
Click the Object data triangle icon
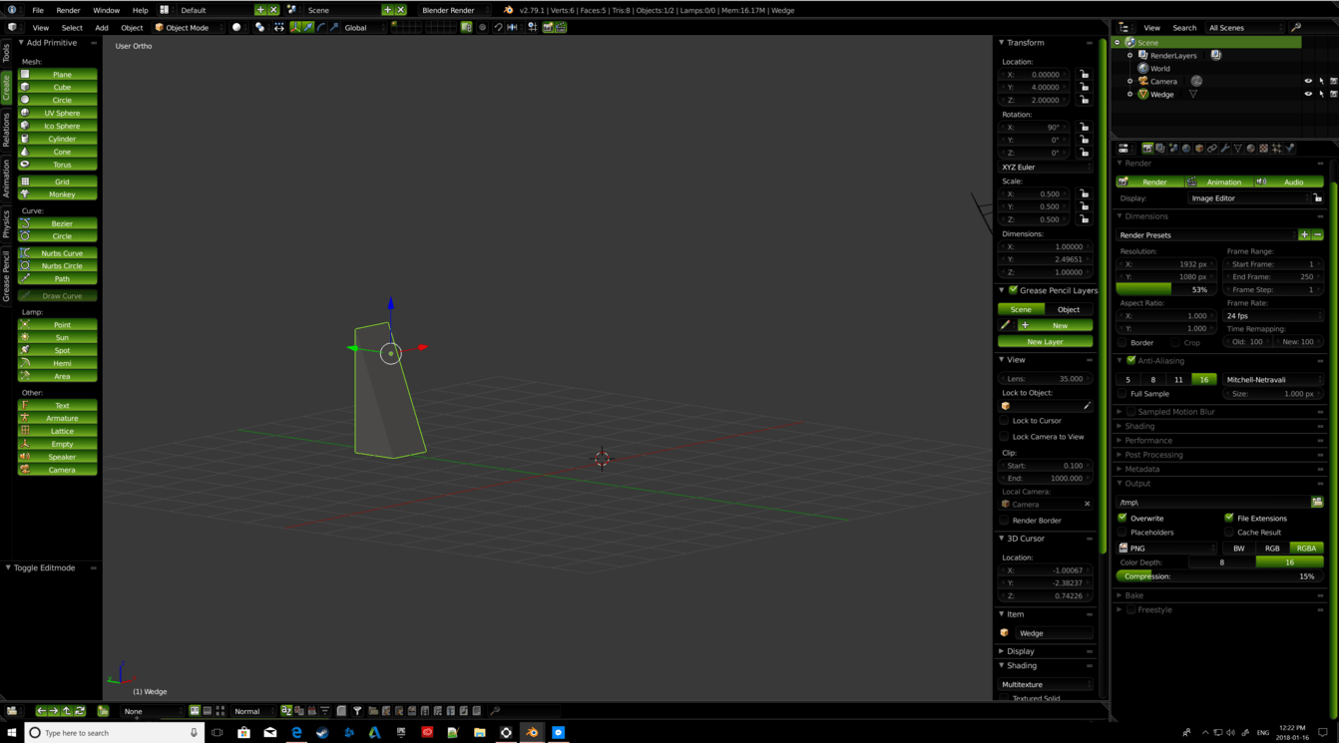tap(1238, 148)
